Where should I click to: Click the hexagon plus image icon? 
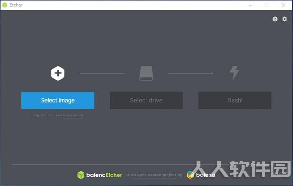(58, 73)
